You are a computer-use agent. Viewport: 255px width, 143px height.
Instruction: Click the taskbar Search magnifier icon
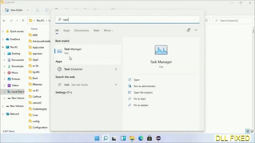[x=106, y=138]
